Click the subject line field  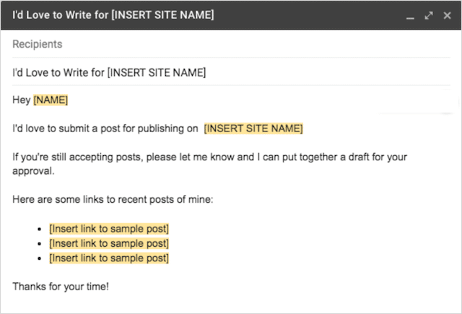tap(217, 71)
